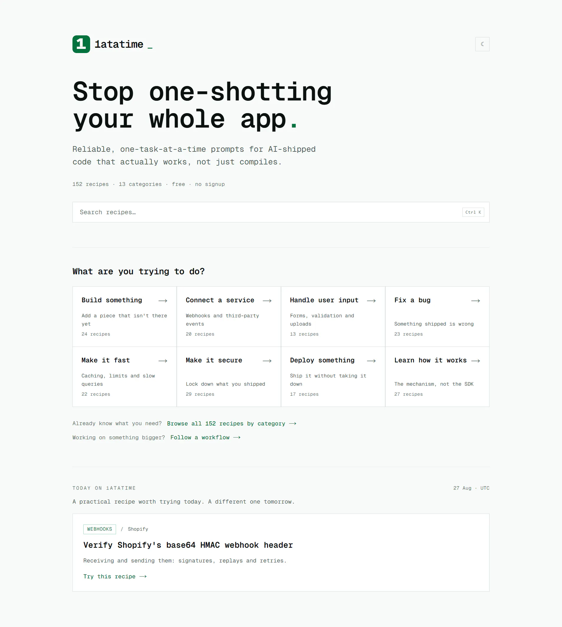Click the 27 Aug · UTC date
The image size is (562, 627).
471,488
